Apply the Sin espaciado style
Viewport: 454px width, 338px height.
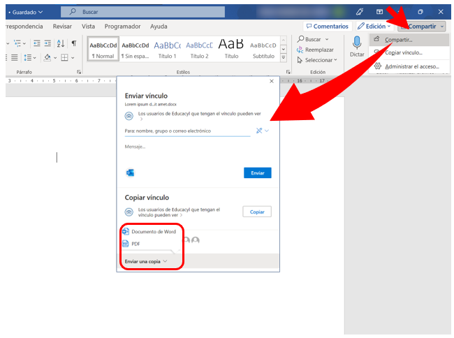135,49
